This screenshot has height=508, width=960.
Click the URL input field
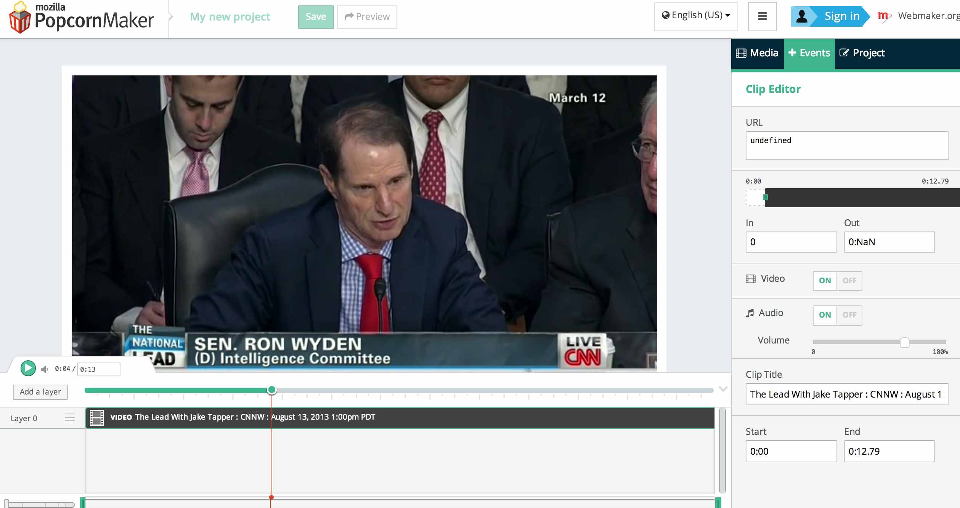847,145
